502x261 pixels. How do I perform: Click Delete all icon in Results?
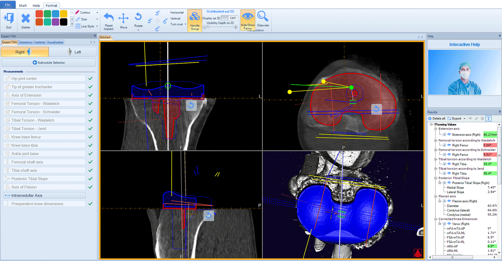(x=430, y=119)
